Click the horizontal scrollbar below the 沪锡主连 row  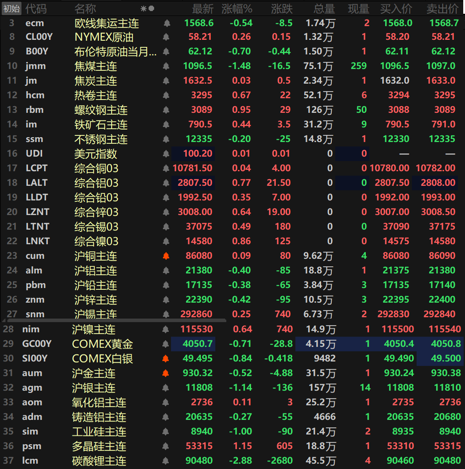click(114, 320)
